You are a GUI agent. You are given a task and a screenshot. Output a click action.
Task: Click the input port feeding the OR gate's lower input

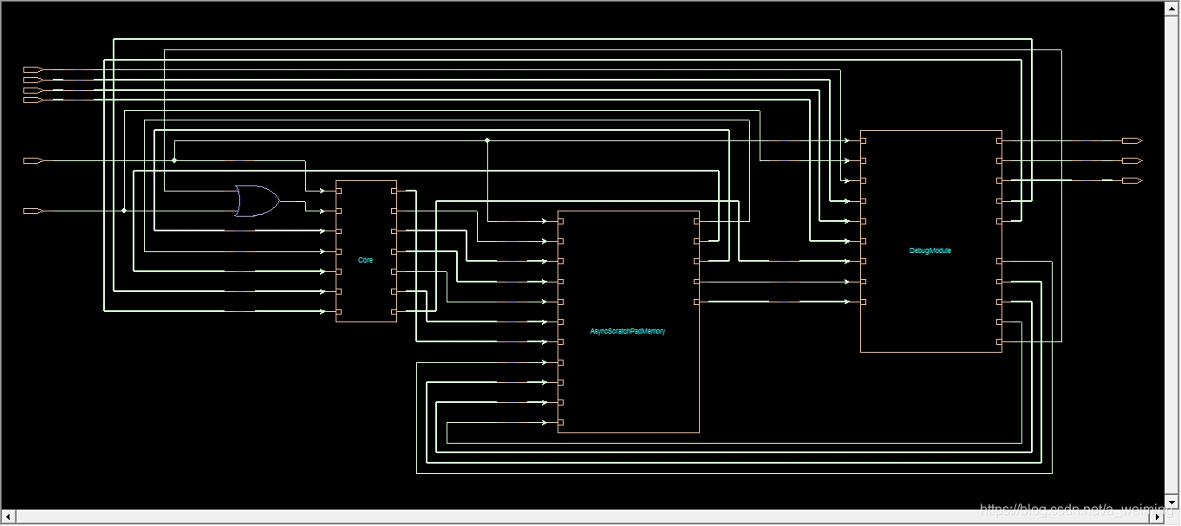tap(33, 211)
